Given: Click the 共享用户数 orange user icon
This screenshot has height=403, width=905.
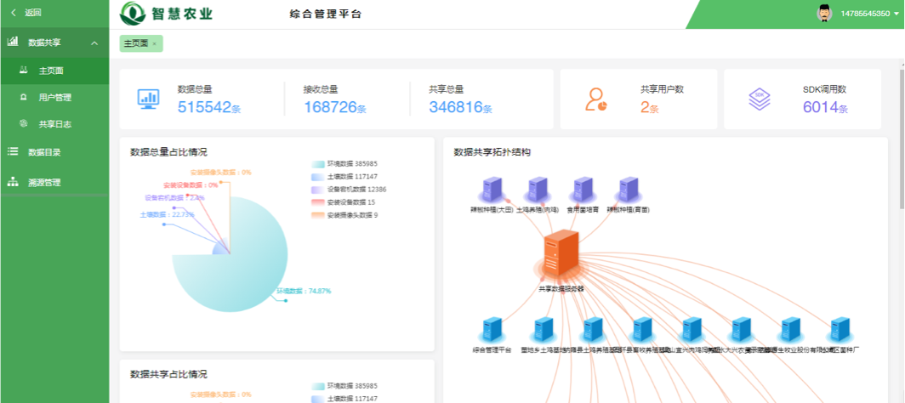Looking at the screenshot, I should (x=595, y=99).
